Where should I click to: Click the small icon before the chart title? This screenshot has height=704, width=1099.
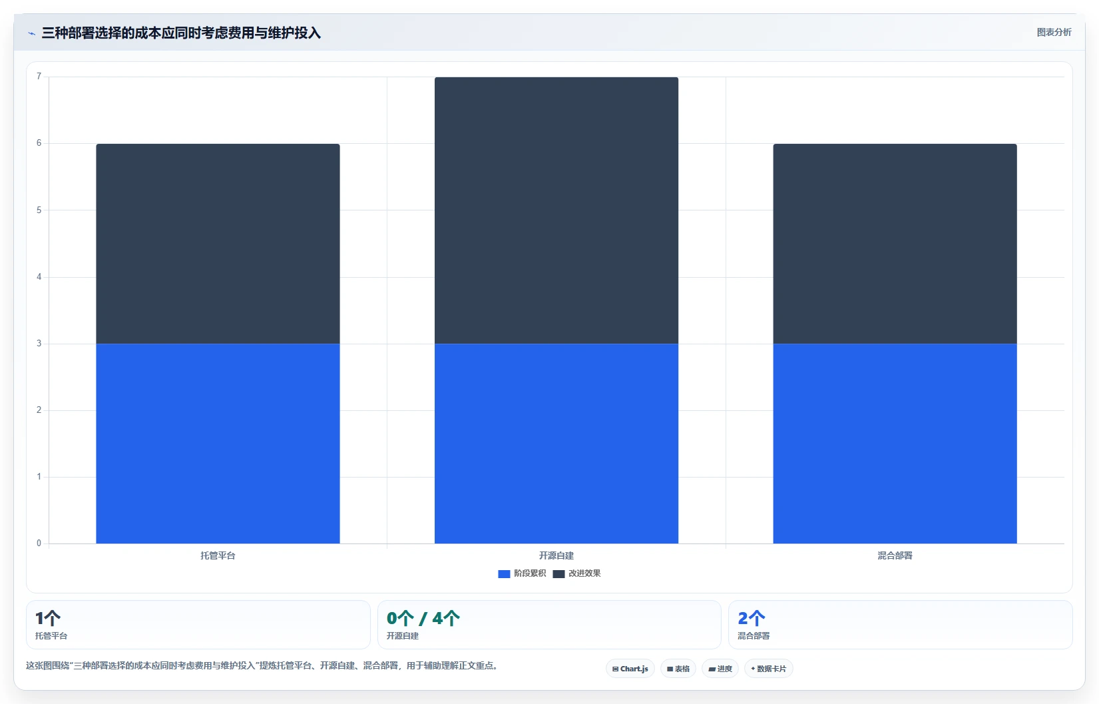click(31, 33)
